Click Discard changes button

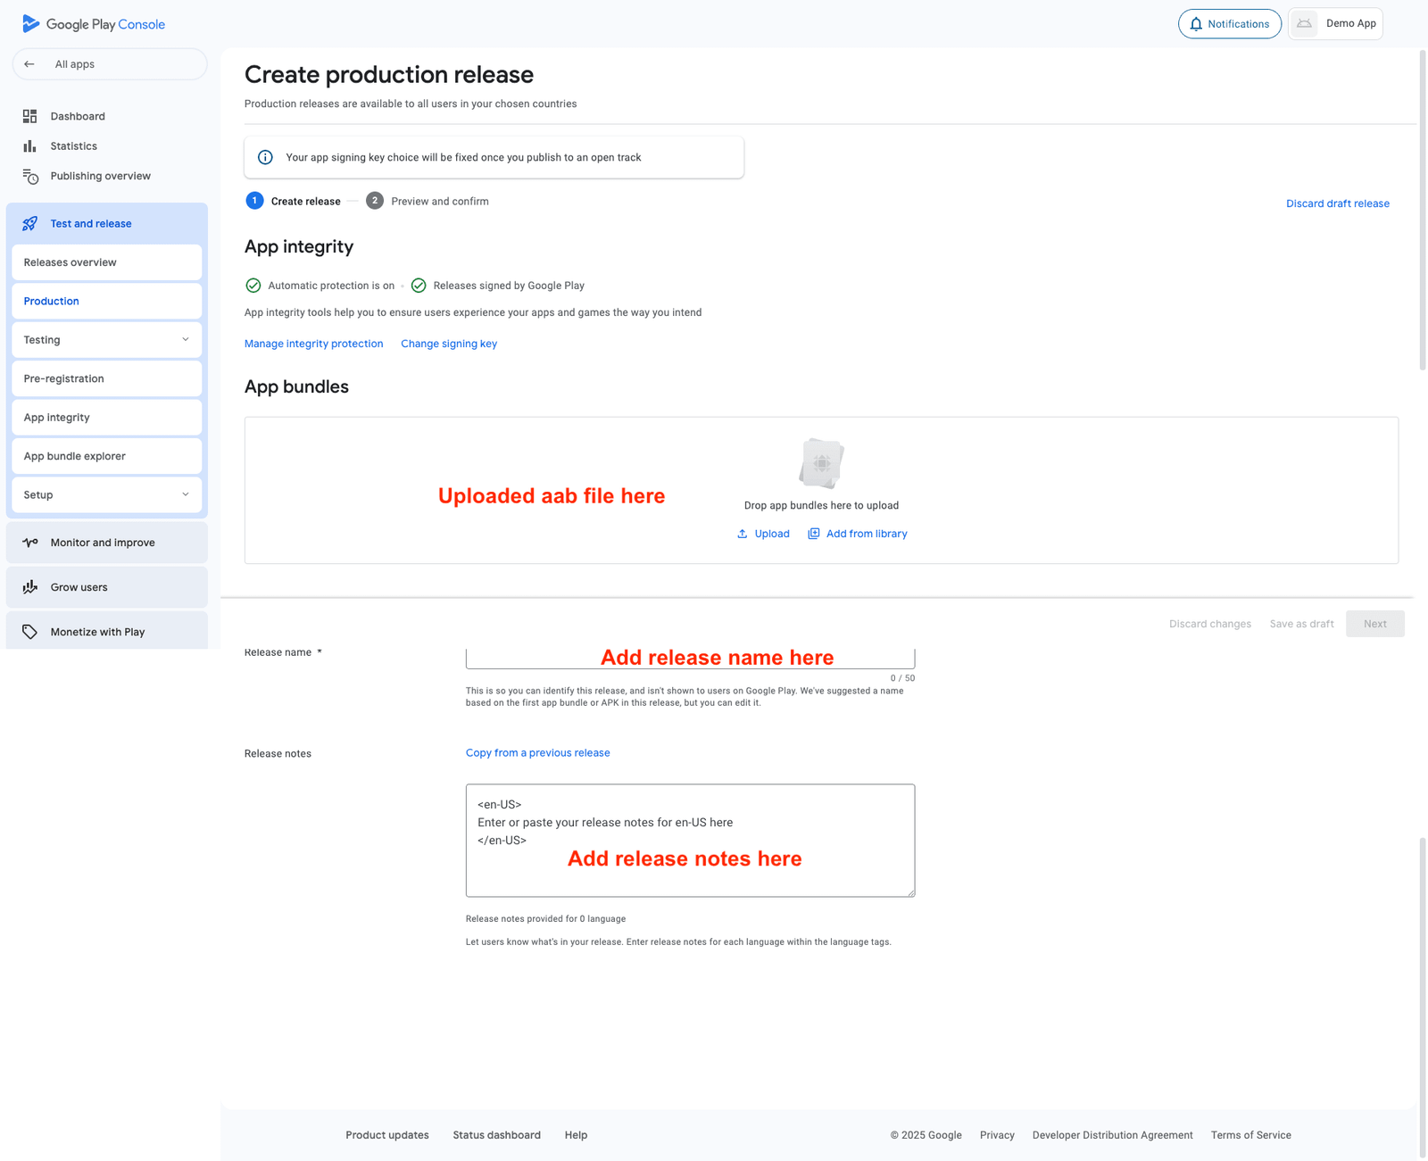tap(1209, 624)
